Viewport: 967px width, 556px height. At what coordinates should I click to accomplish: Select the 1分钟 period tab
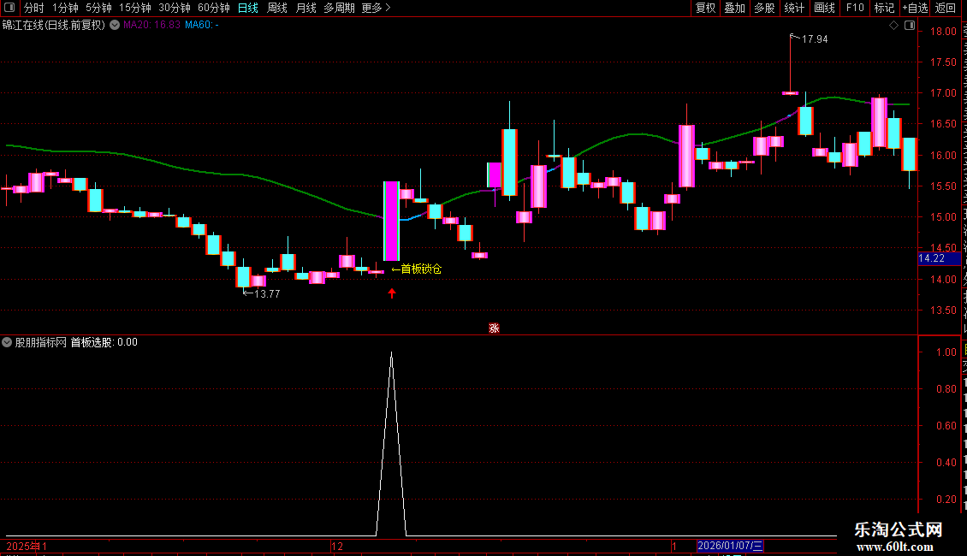(65, 8)
